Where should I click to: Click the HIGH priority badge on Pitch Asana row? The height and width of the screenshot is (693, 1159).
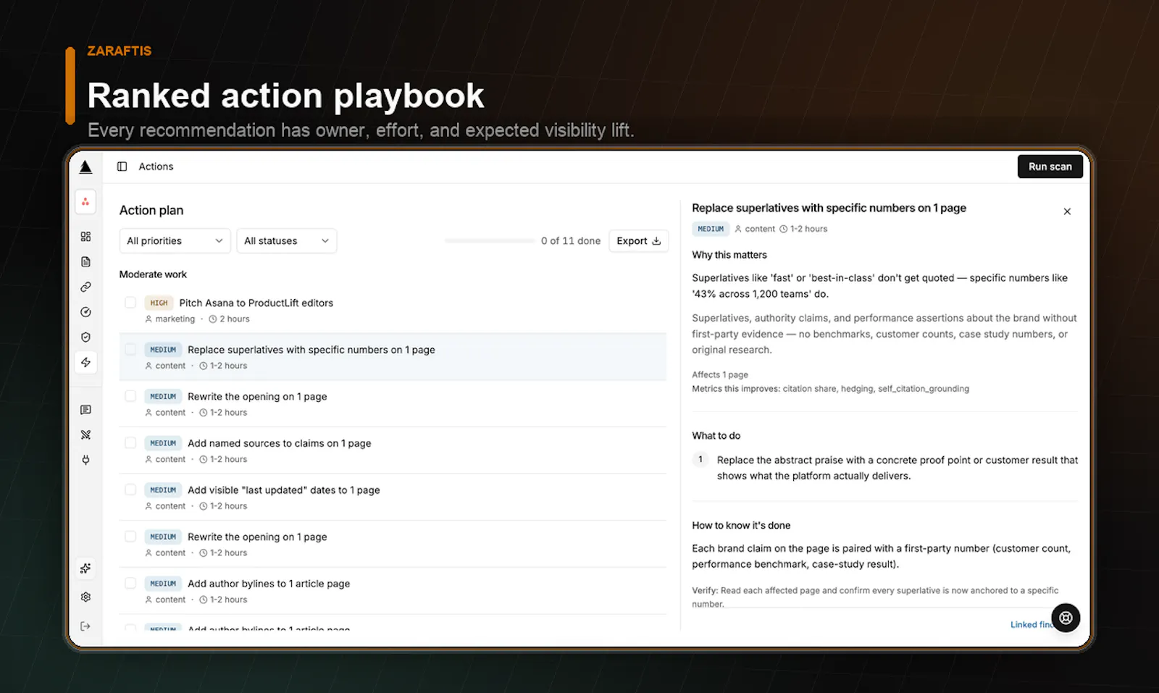point(159,303)
